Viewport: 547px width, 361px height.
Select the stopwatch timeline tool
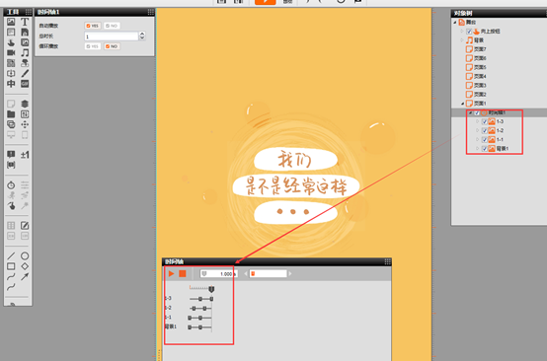(x=11, y=184)
